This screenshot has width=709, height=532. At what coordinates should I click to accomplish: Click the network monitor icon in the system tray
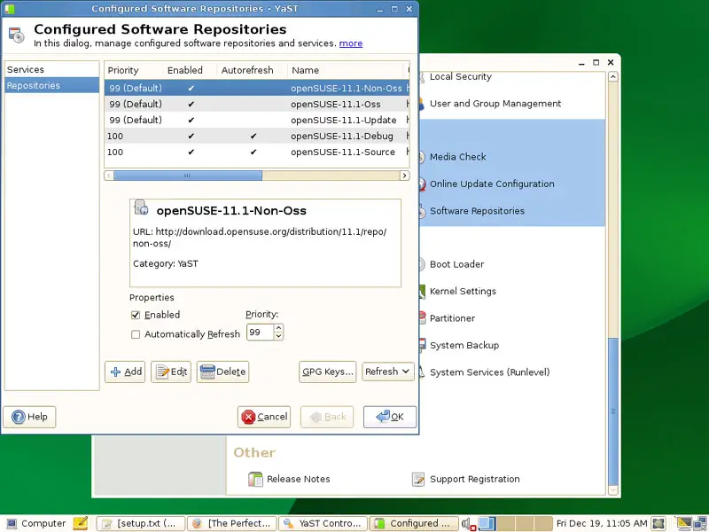[x=701, y=523]
